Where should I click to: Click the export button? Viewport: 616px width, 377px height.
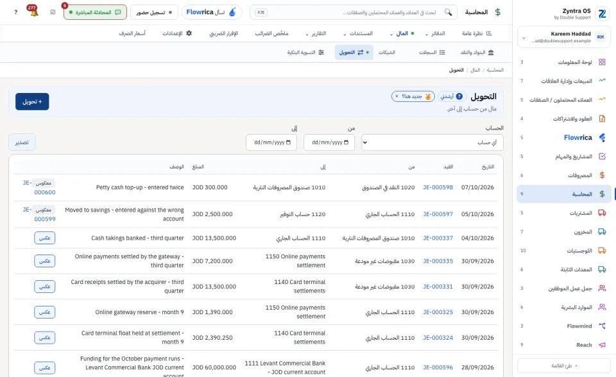pyautogui.click(x=22, y=142)
